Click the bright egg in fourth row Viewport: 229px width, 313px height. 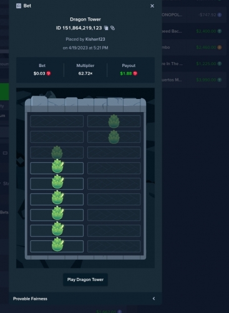[x=57, y=167]
